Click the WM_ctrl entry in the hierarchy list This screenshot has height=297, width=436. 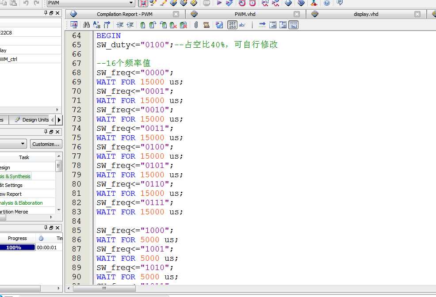pyautogui.click(x=8, y=59)
